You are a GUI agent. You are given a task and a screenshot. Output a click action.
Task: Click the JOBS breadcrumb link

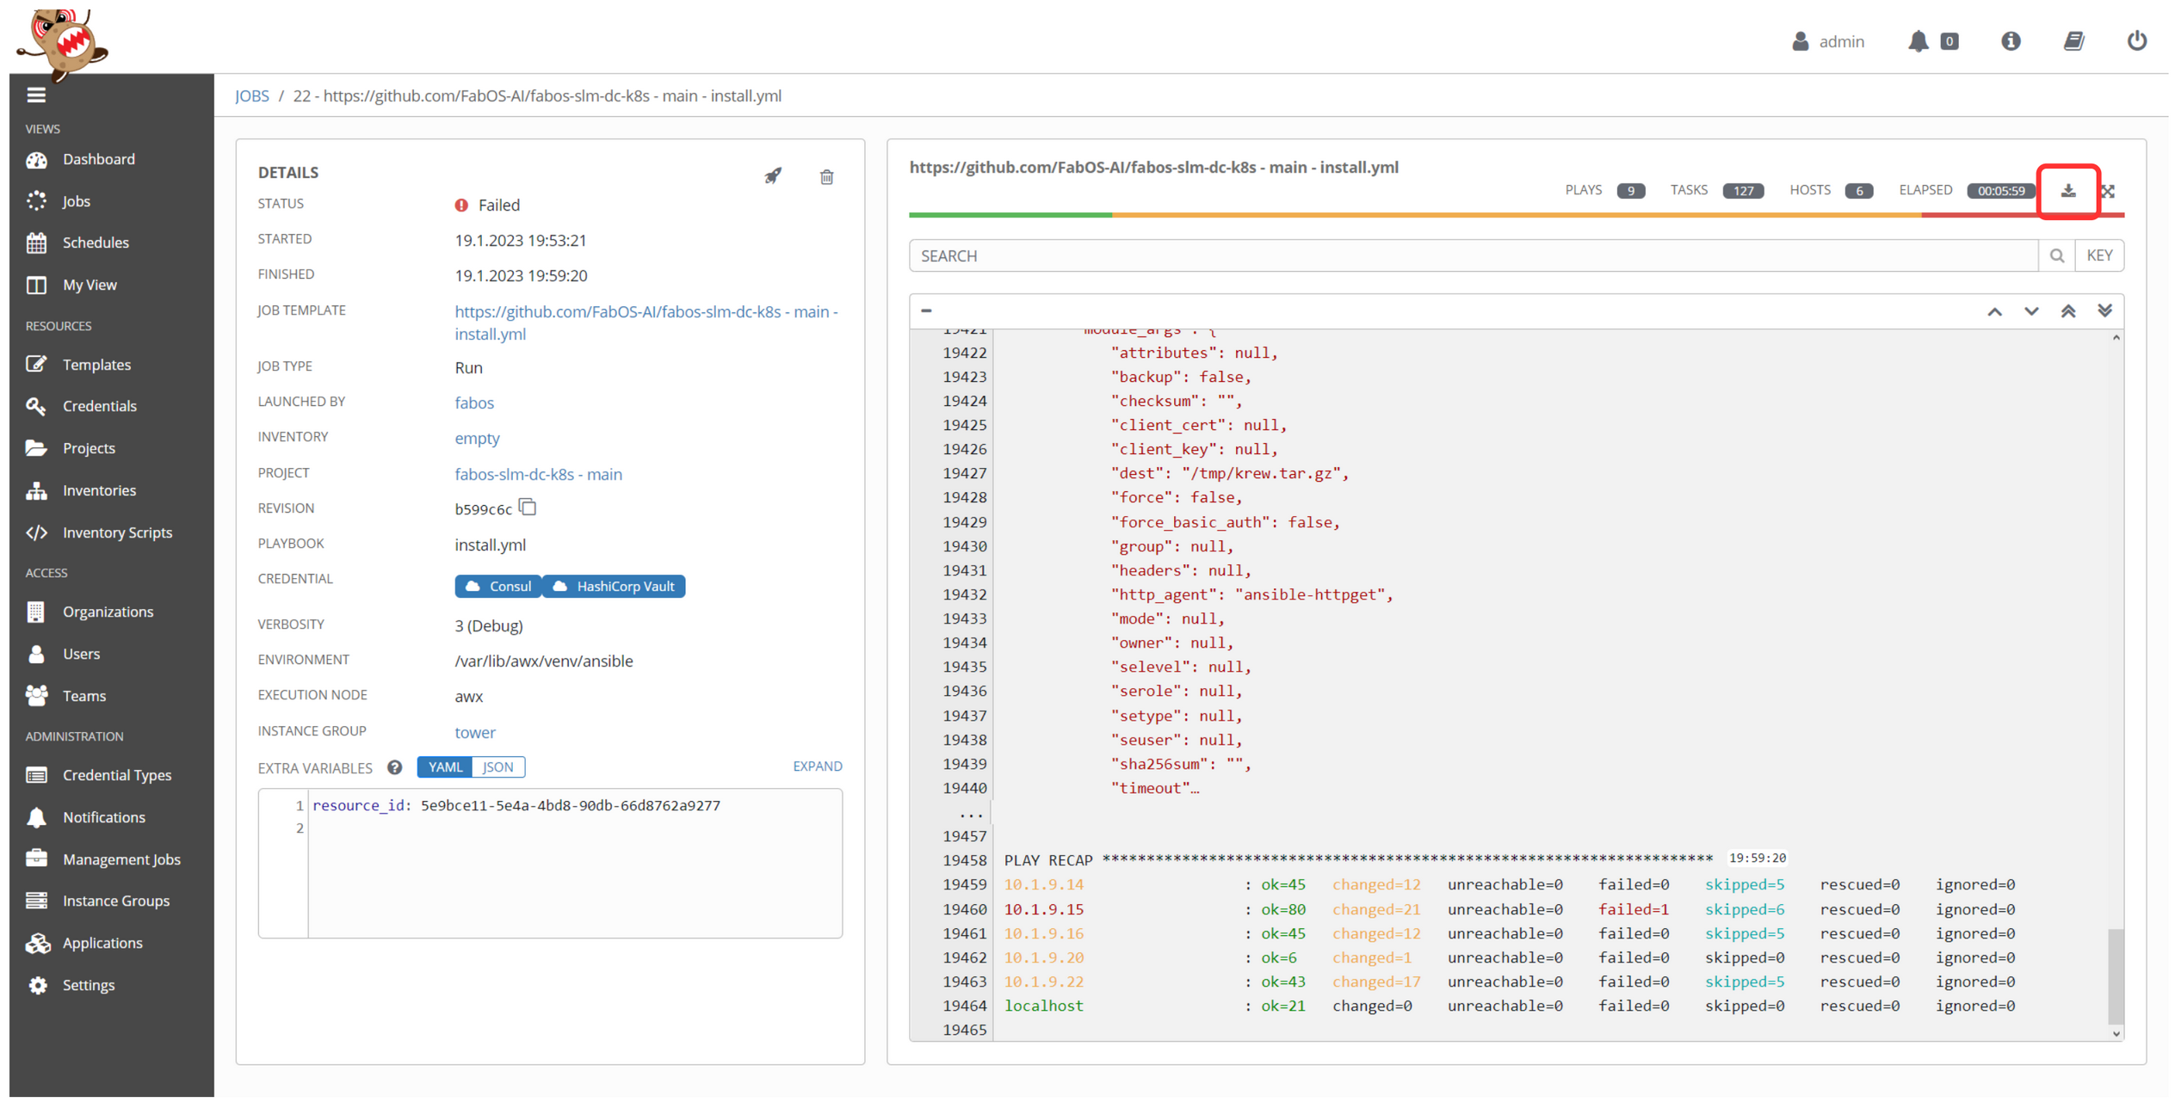(252, 95)
